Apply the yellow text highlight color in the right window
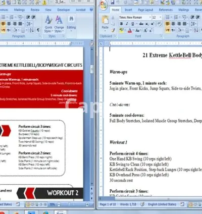Viewport: 202px width, 214px height. pos(121,30)
